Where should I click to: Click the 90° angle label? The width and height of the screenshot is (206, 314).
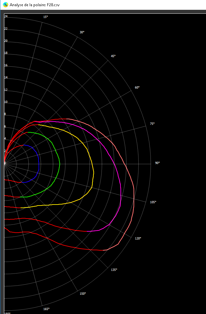[157, 163]
